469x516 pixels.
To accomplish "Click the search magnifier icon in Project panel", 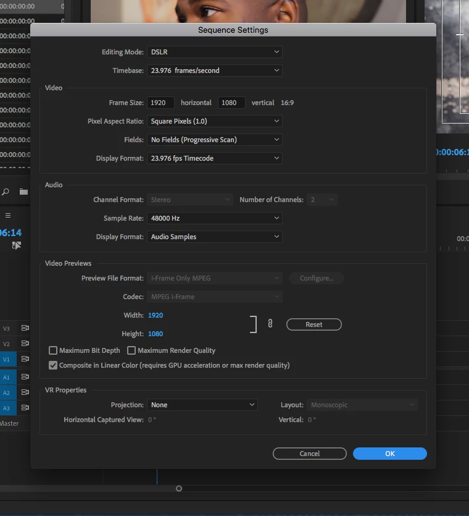I will [6, 192].
